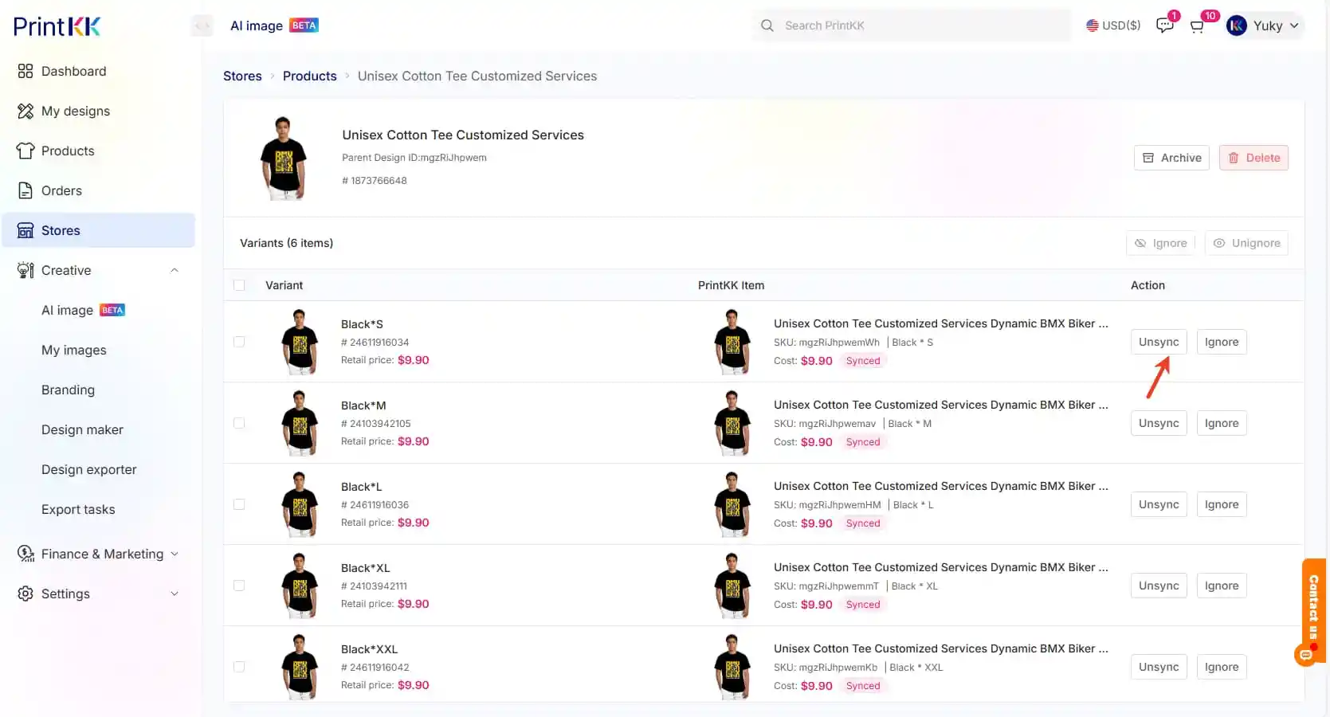Click the PrintKK logo
Screen dimensions: 1330x717
tap(57, 26)
